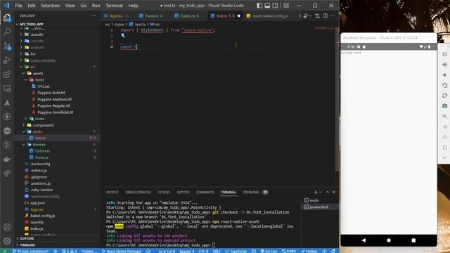450x253 pixels.
Task: Open Fonts.ts file in explorer
Action: [x=41, y=157]
